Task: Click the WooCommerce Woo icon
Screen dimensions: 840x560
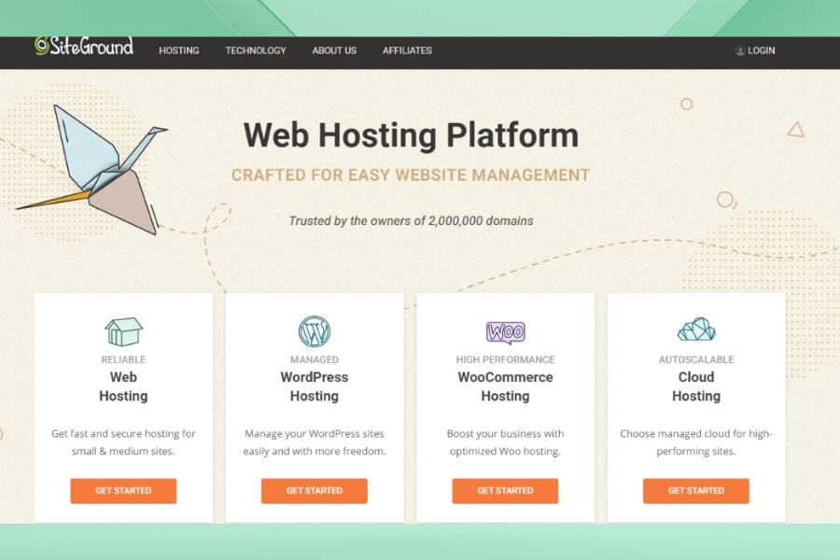Action: (505, 332)
